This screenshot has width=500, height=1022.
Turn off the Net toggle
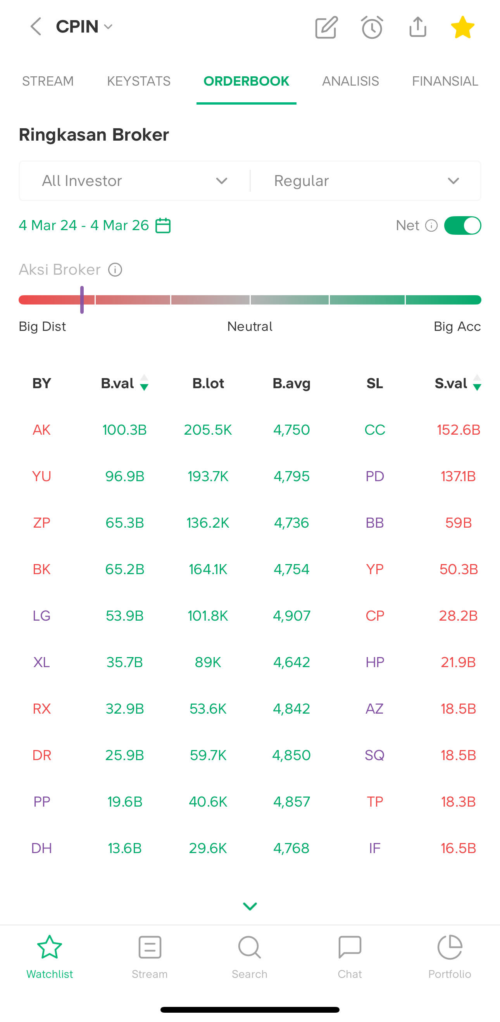(462, 225)
